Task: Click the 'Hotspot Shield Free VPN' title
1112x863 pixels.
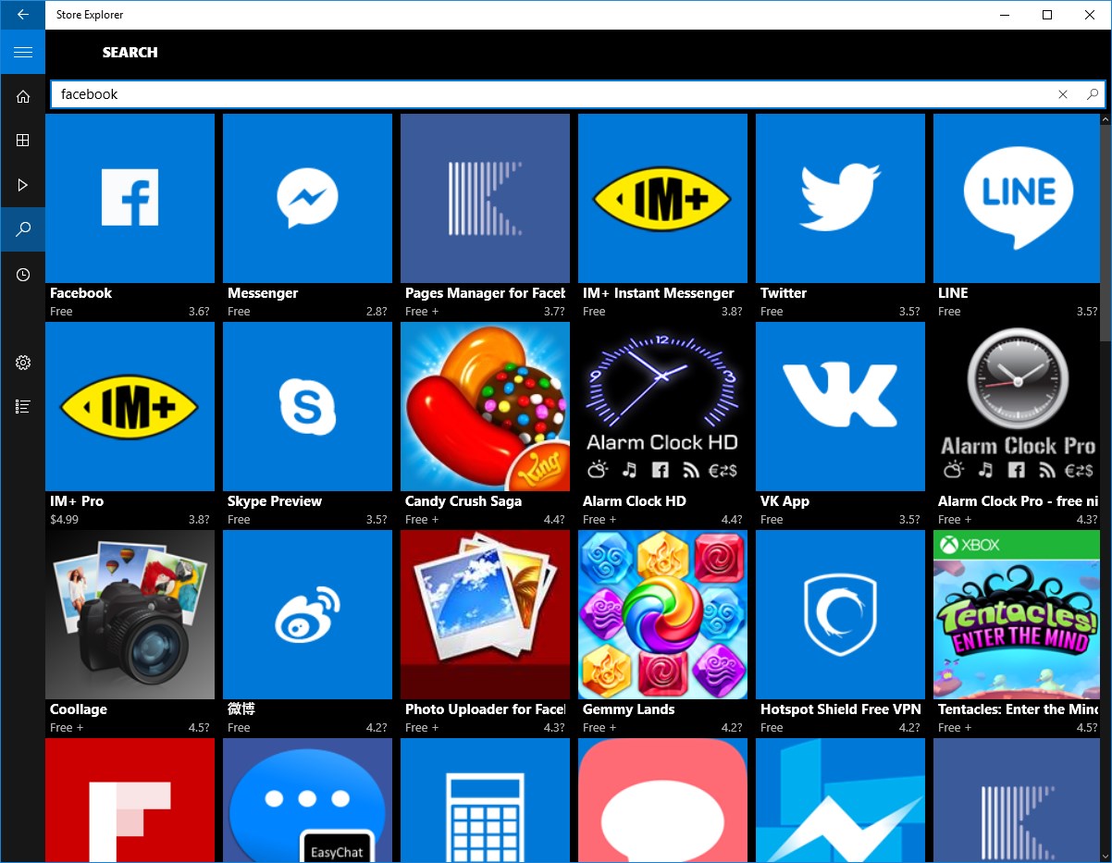Action: (841, 709)
